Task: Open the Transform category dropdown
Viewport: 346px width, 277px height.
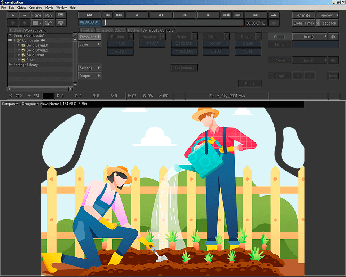Action: click(89, 36)
